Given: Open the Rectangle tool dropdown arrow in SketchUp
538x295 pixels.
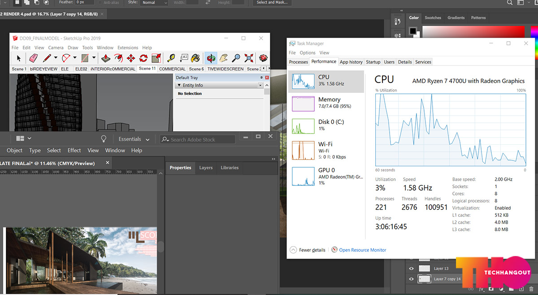Looking at the screenshot, I should pos(94,58).
